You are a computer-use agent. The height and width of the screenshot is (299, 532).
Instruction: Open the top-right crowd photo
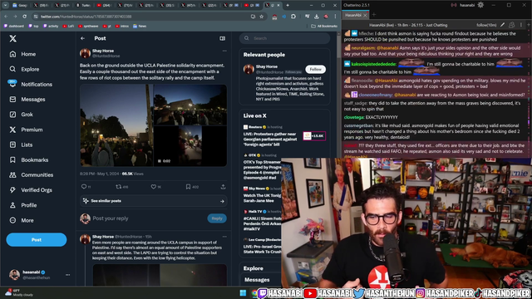coord(190,105)
